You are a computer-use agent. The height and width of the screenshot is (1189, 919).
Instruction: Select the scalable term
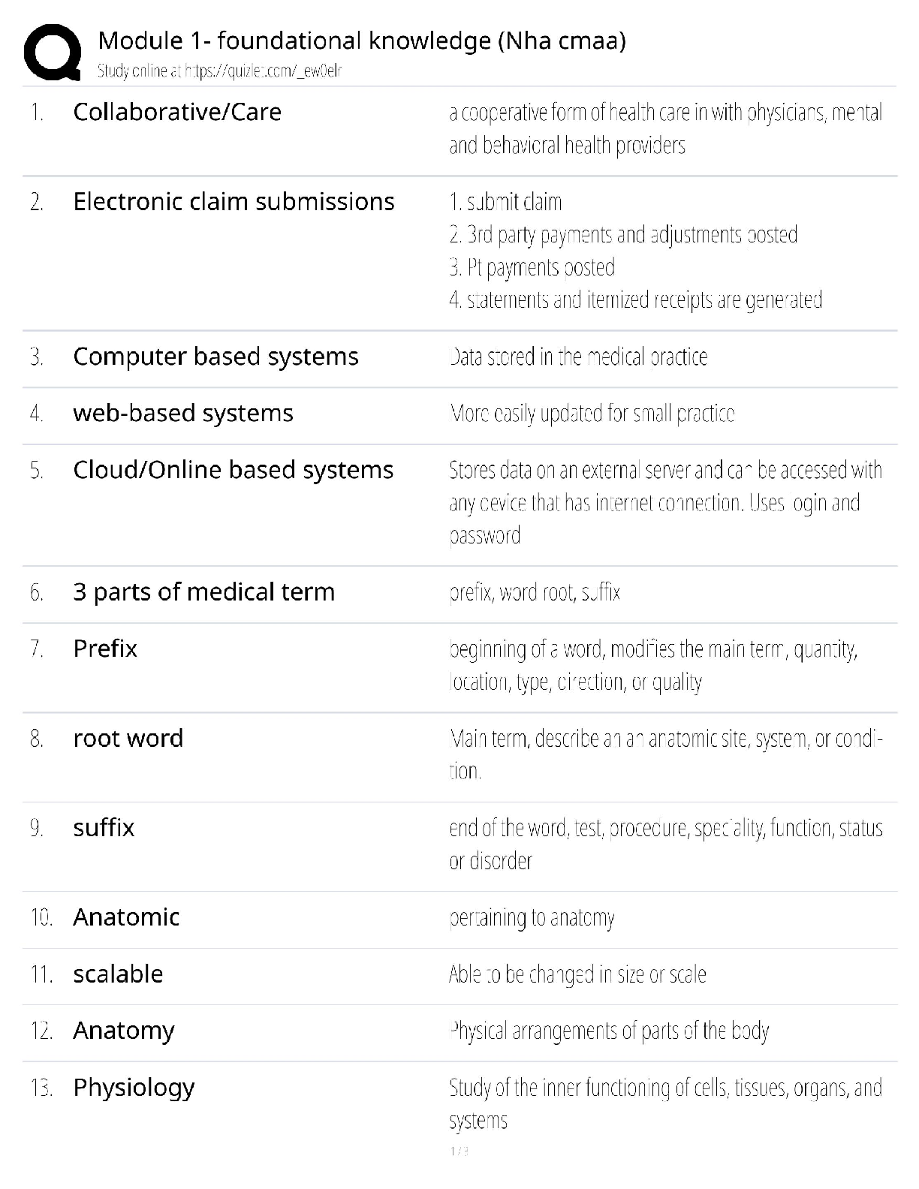coord(118,974)
